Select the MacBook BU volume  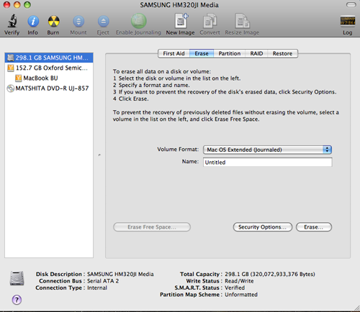49,78
